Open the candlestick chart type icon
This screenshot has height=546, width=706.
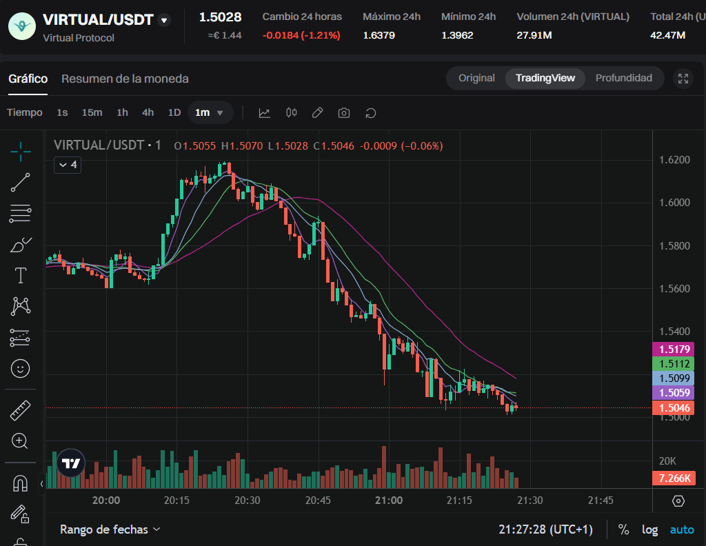[x=291, y=113]
